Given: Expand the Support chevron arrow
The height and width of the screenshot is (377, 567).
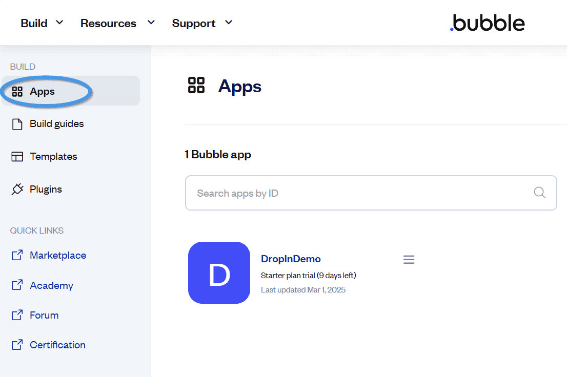Looking at the screenshot, I should point(229,23).
